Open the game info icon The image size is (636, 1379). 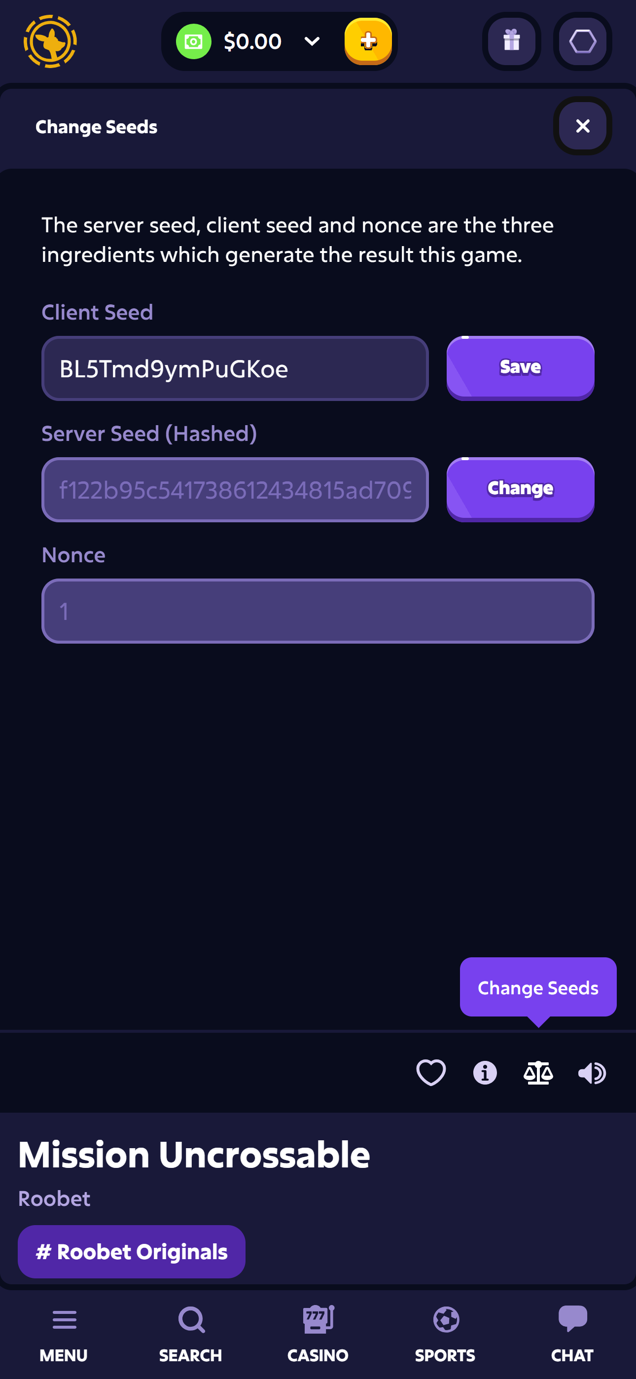tap(485, 1072)
